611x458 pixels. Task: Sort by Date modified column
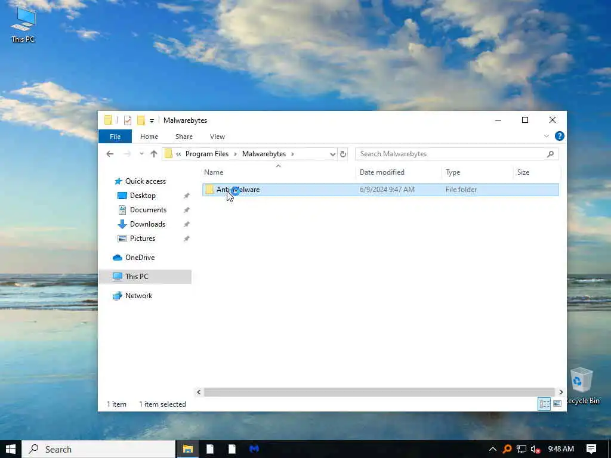point(382,172)
